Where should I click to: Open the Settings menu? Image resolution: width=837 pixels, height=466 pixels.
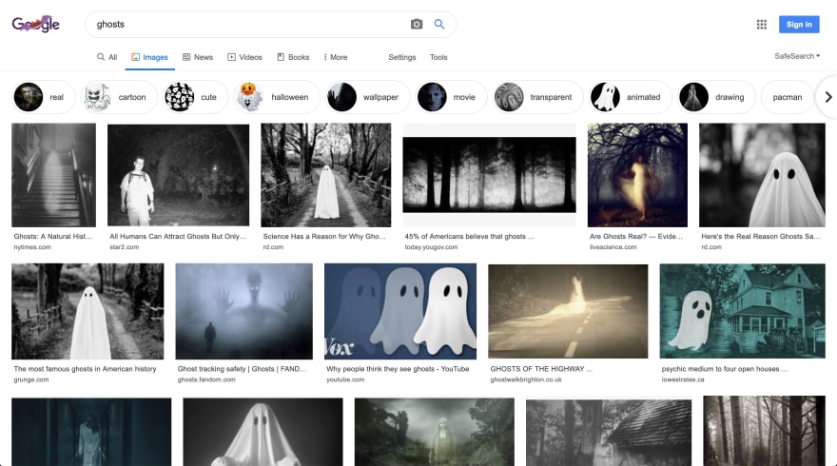(x=402, y=57)
